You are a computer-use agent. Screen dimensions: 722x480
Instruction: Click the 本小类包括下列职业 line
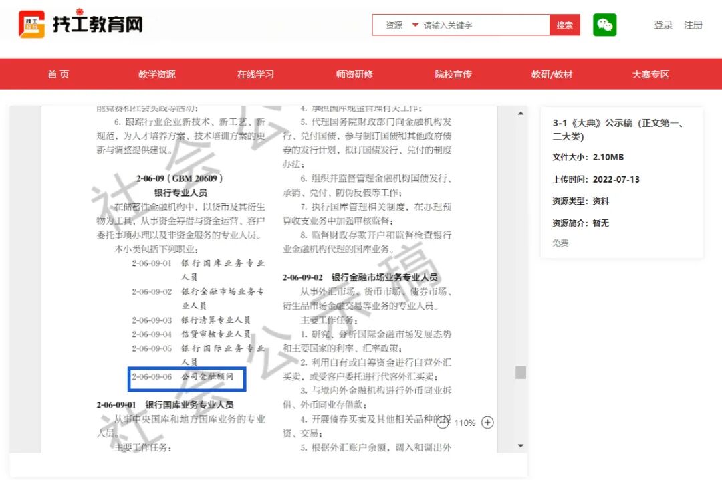[x=156, y=249]
